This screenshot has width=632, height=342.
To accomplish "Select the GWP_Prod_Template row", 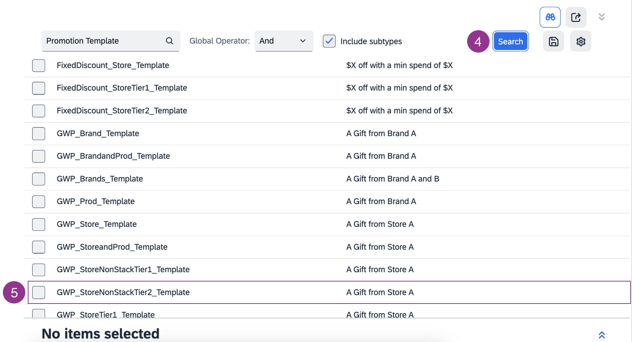I will point(96,202).
